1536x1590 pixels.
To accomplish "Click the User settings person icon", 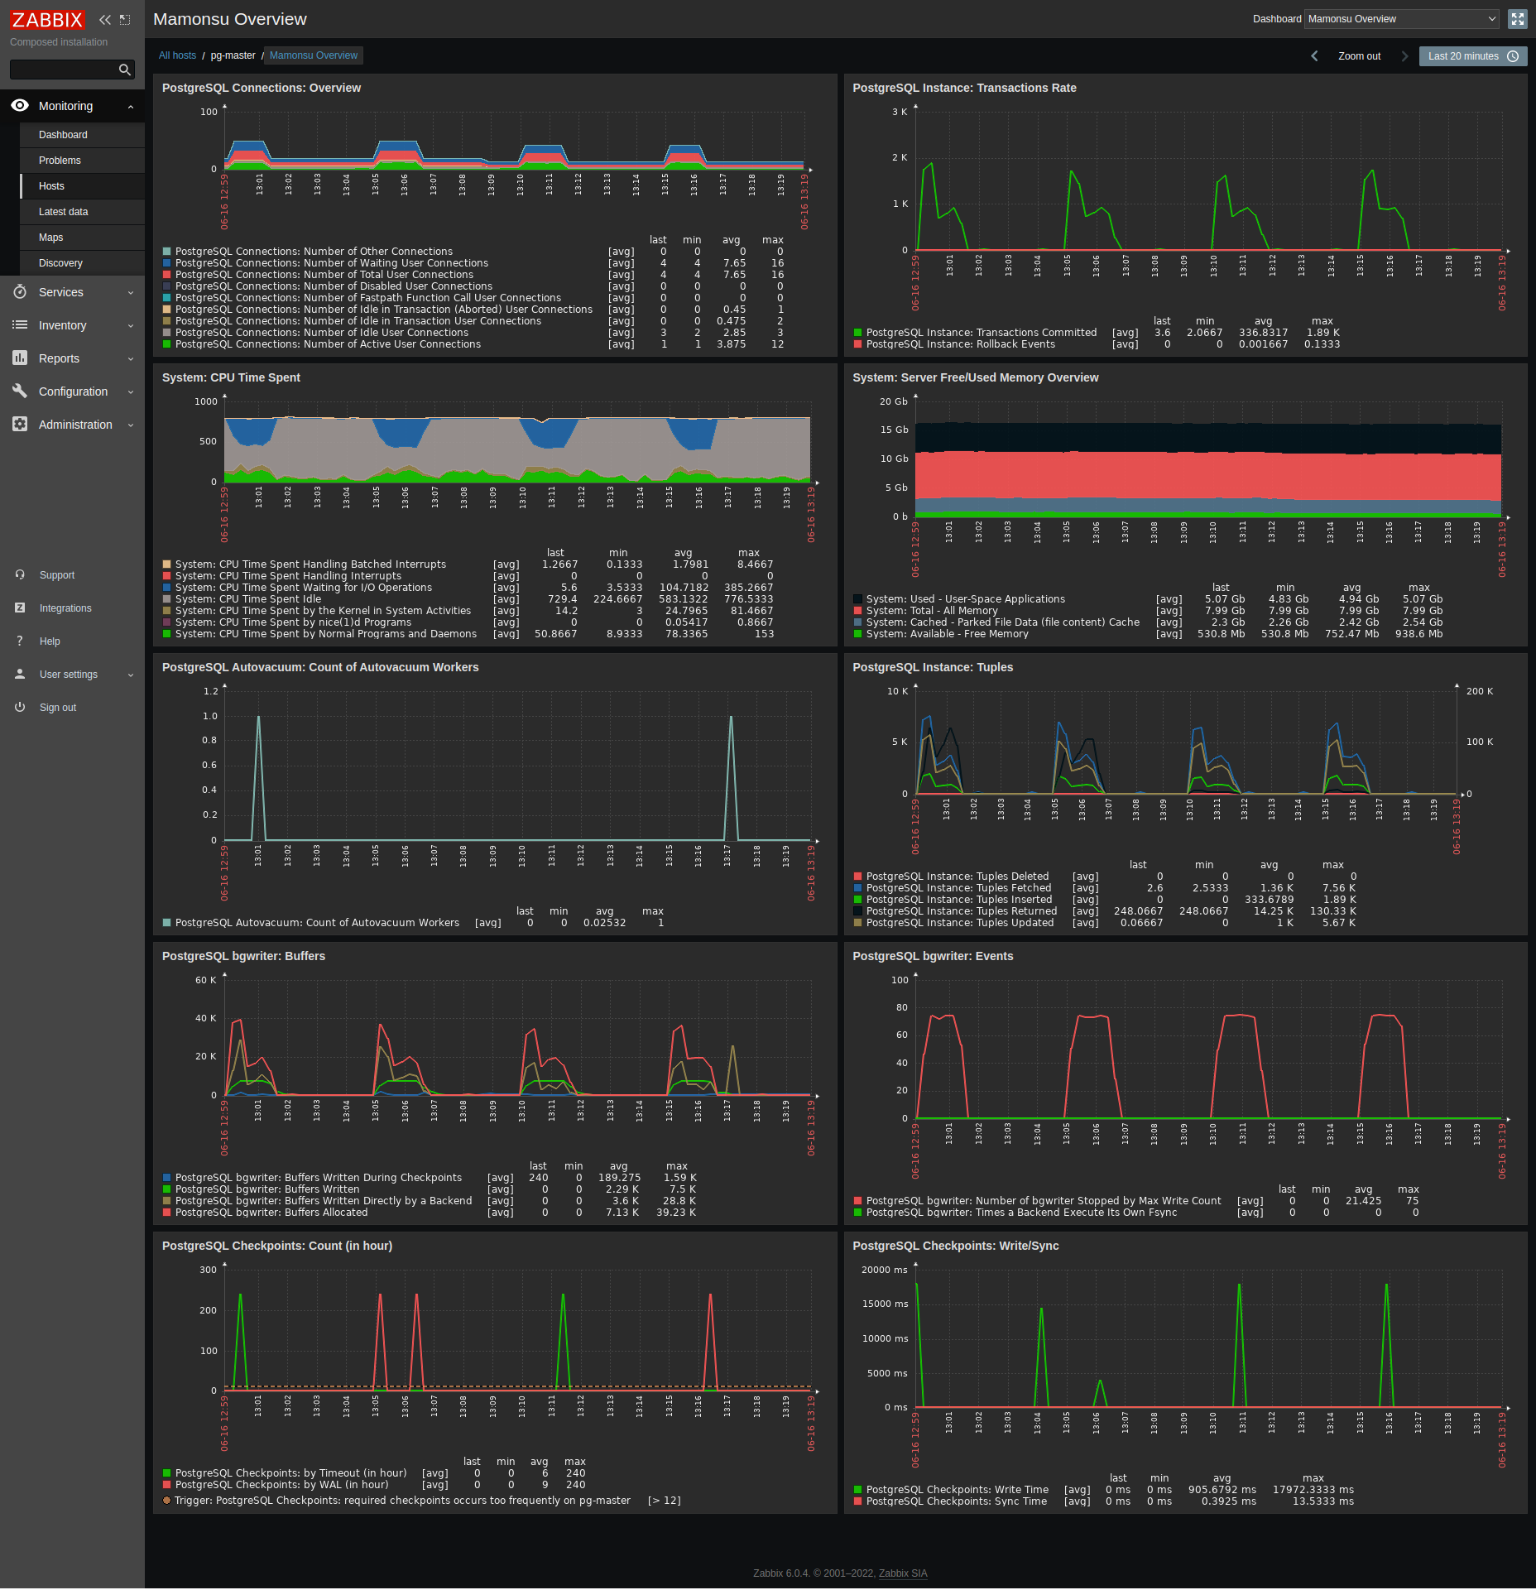I will [20, 674].
